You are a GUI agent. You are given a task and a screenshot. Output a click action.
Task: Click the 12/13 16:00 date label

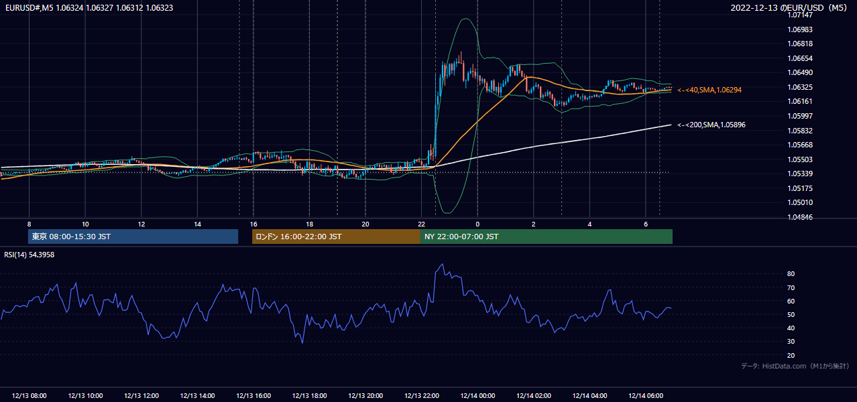click(253, 396)
